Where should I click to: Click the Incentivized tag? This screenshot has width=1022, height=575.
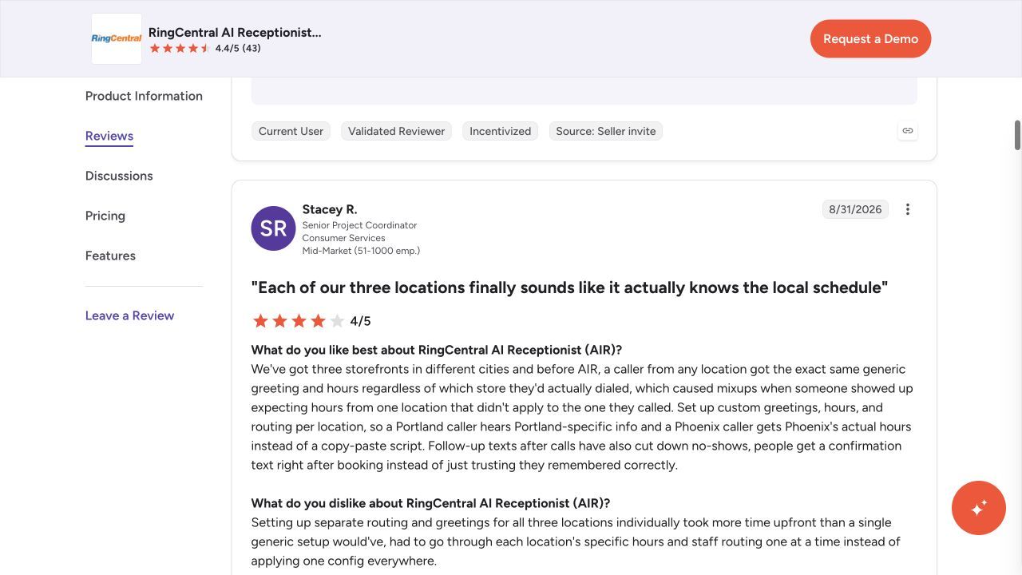coord(500,131)
